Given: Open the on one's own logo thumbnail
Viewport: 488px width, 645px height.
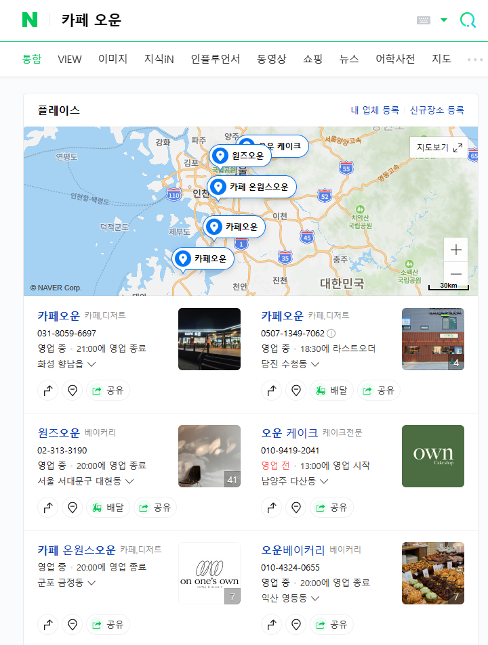Looking at the screenshot, I should [x=209, y=573].
